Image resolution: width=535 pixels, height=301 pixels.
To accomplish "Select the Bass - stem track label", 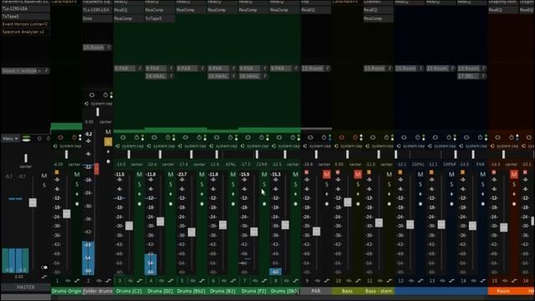I will (379, 291).
